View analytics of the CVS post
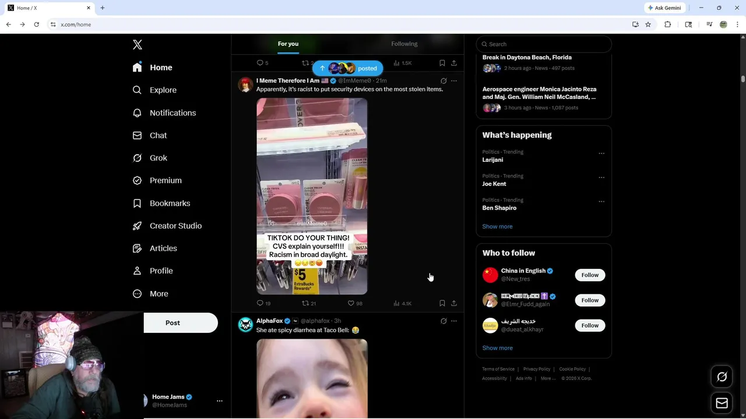The image size is (746, 419). click(402, 303)
